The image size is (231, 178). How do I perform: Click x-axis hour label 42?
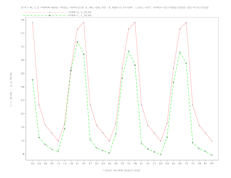[x=122, y=163]
